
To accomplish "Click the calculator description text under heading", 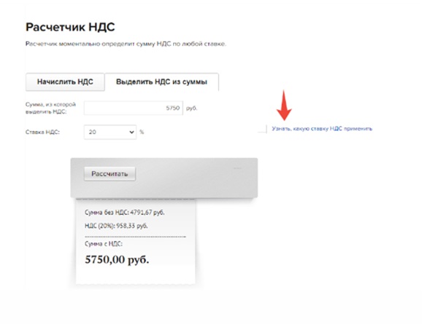I will click(x=126, y=44).
